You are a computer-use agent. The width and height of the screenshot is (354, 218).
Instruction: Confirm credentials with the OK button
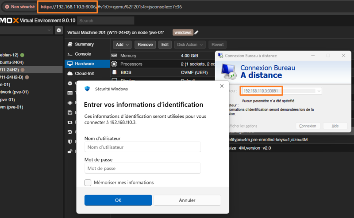118,200
